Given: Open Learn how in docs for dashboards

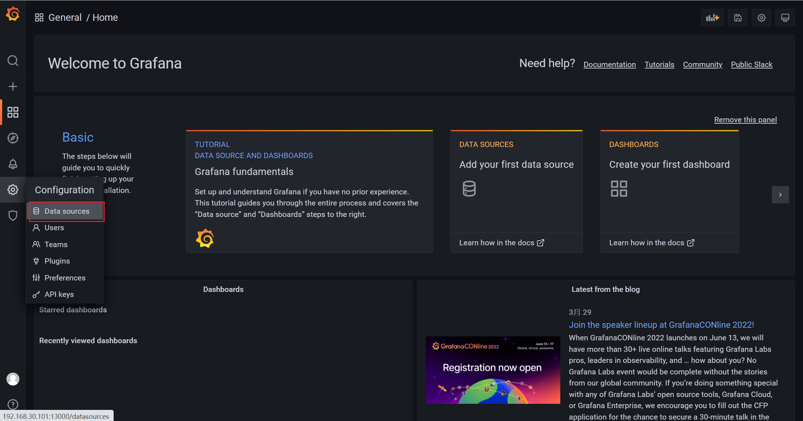Looking at the screenshot, I should [652, 243].
